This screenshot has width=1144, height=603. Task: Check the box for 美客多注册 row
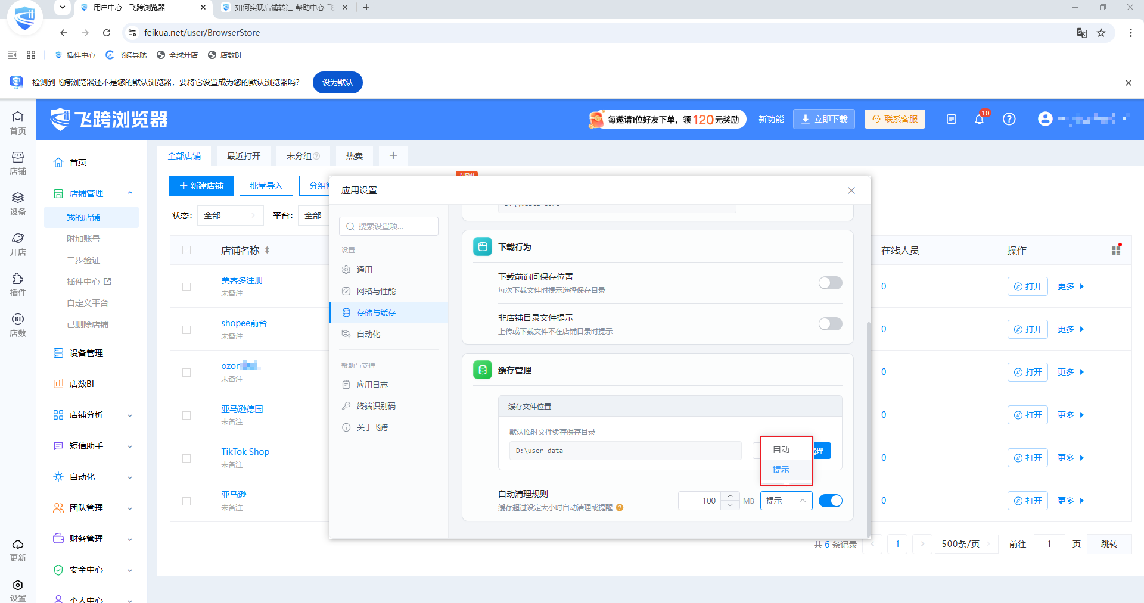coord(186,287)
